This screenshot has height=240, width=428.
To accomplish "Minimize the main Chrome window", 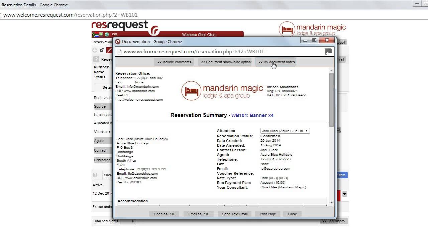I will point(417,4).
